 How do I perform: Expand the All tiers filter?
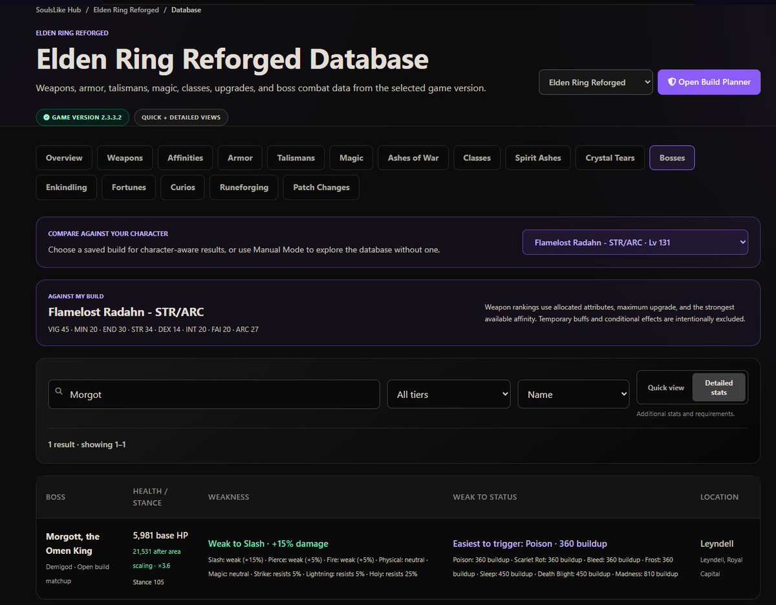[x=450, y=394]
